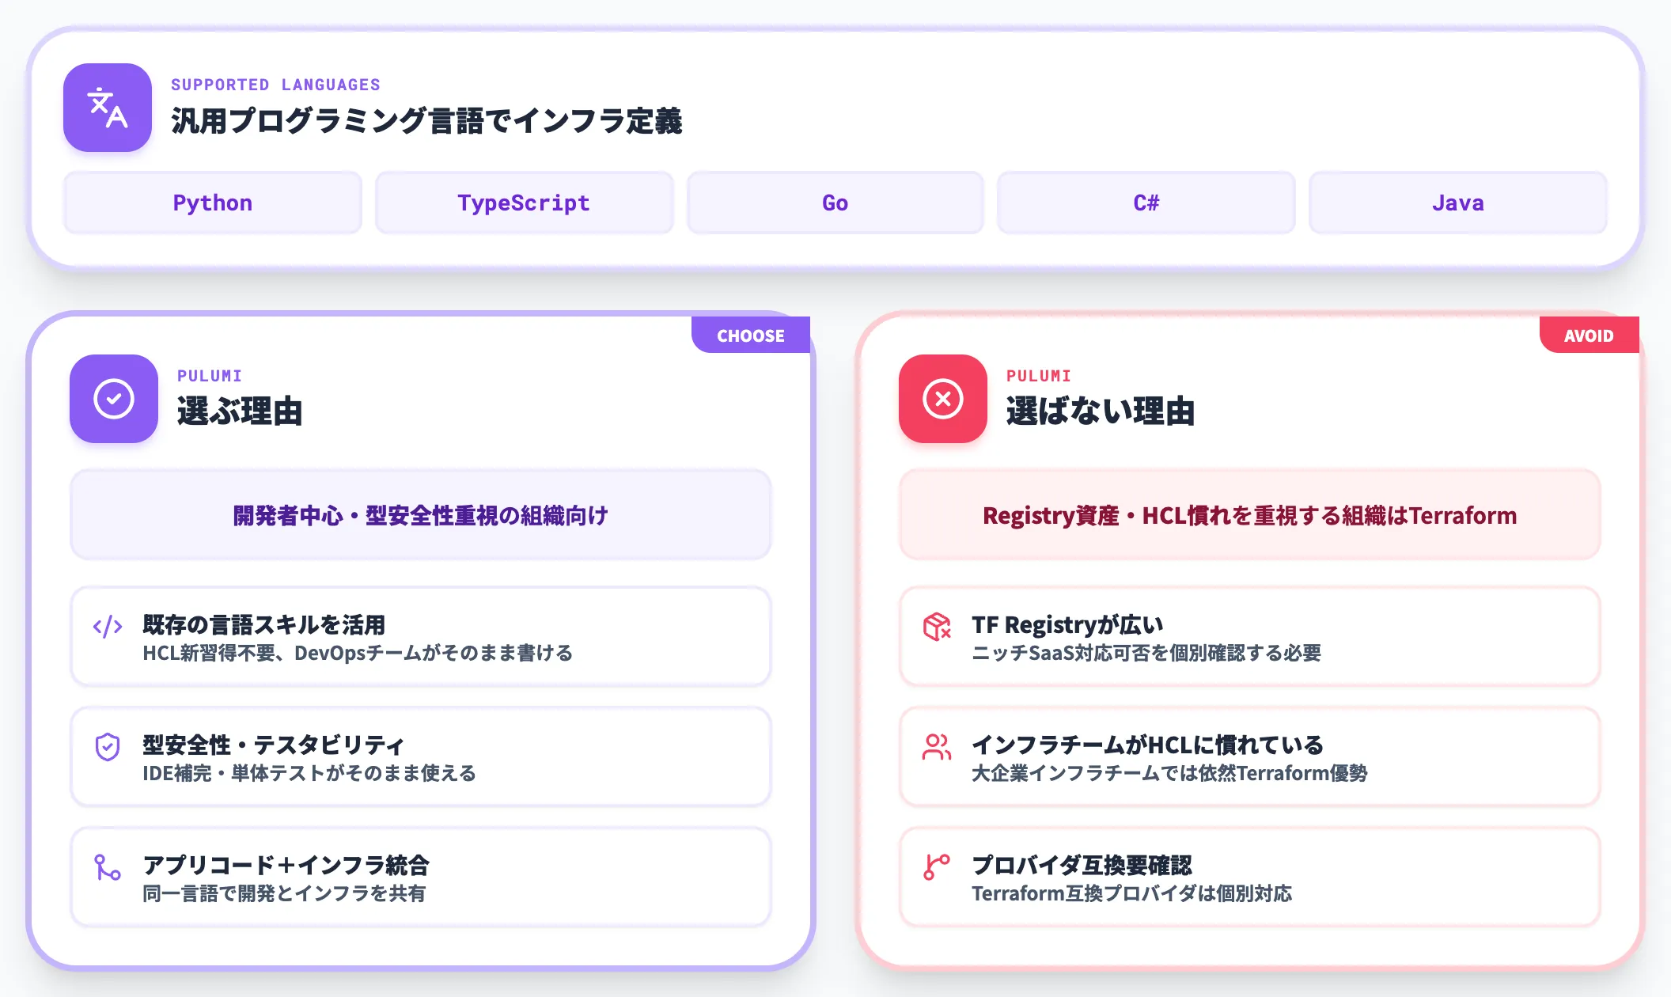Click the users icon beside インフラチームがHCLに慣れている
Screen dimensions: 1671x997
point(937,747)
